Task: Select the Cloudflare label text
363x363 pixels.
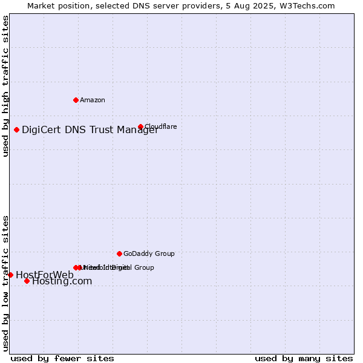Action: click(161, 126)
